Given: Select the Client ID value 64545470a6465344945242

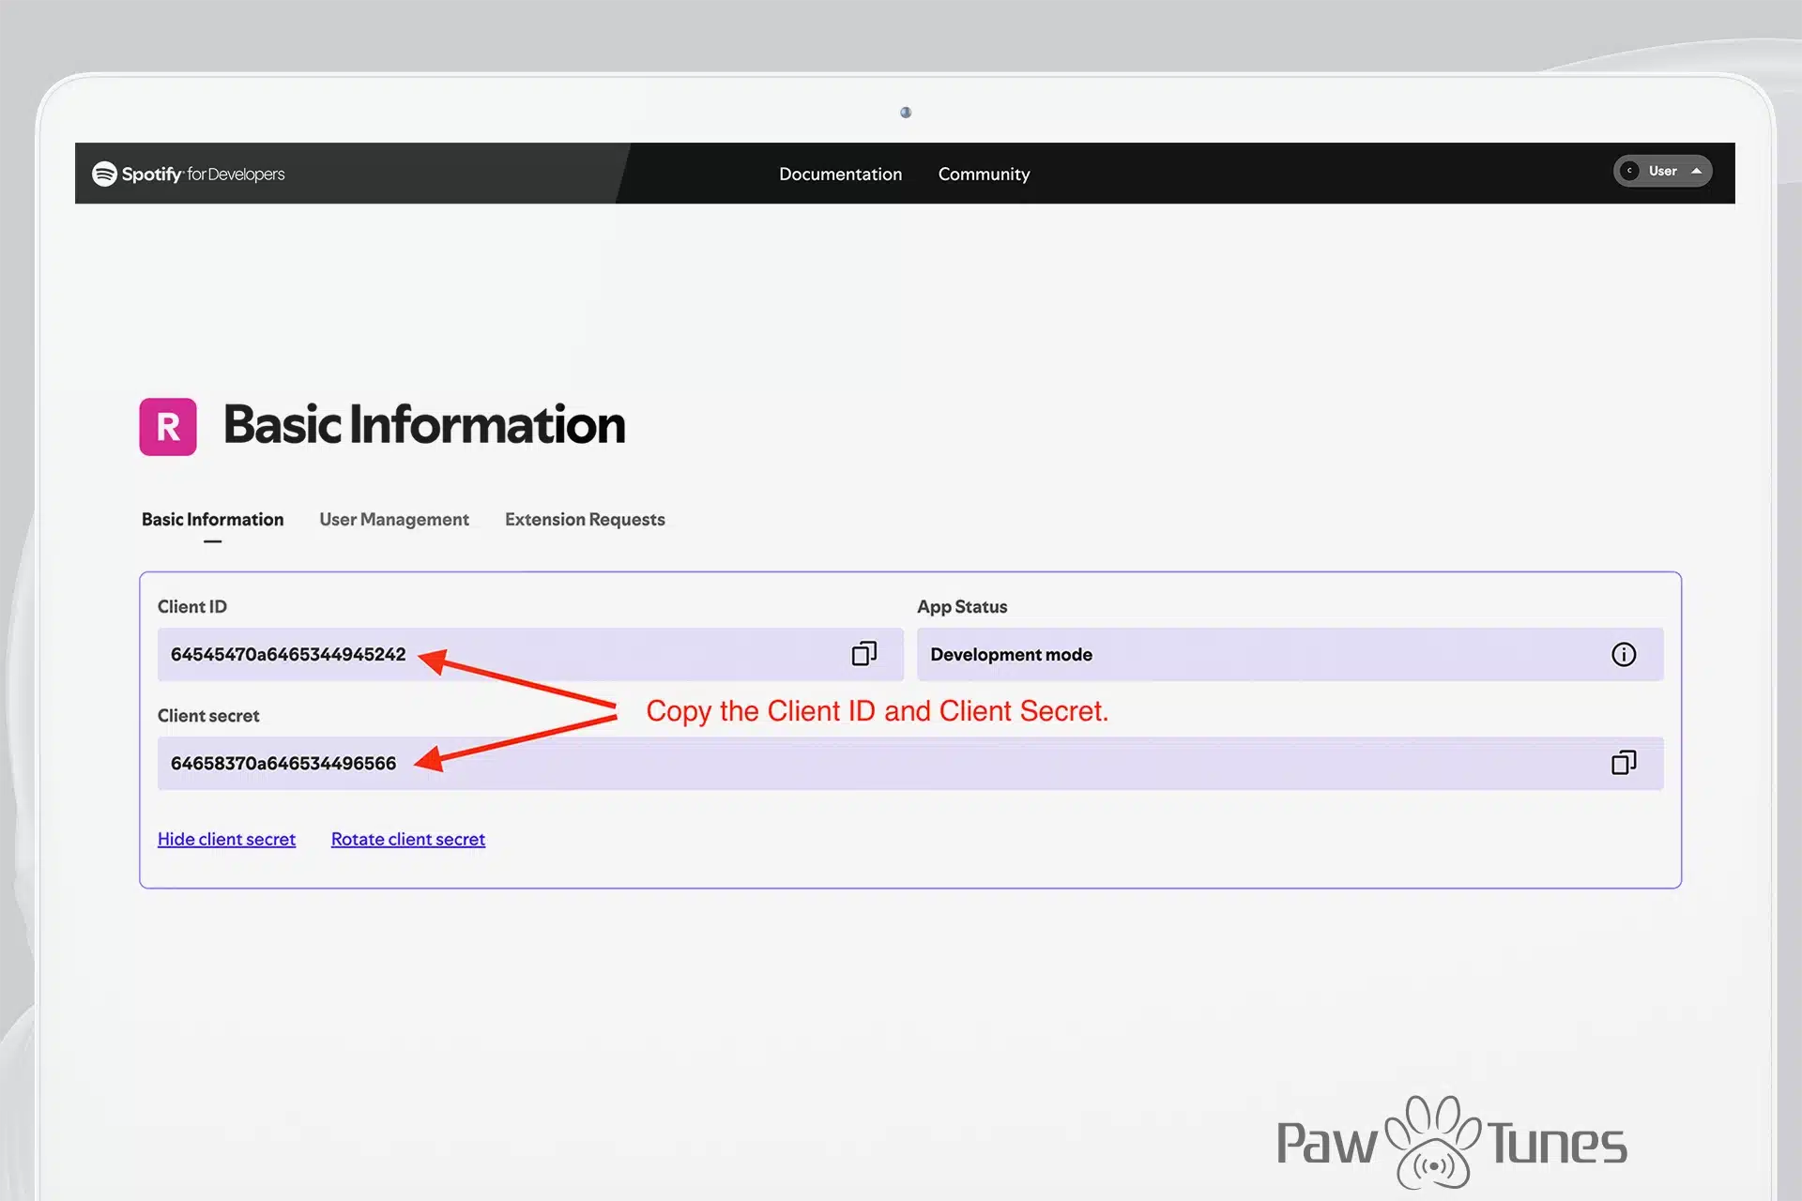Looking at the screenshot, I should [x=288, y=654].
